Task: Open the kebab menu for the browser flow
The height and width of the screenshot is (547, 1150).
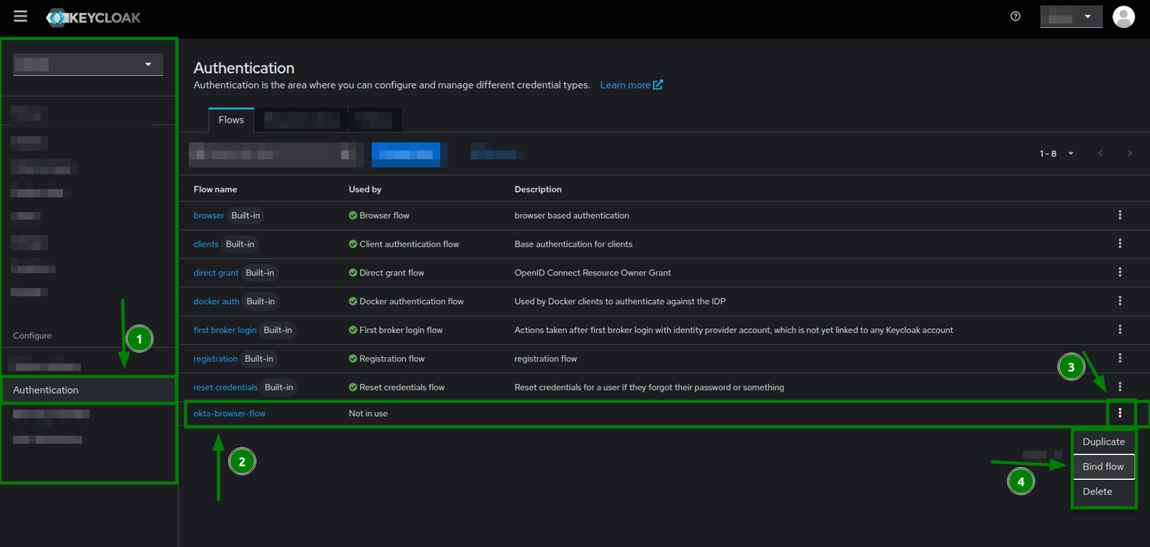Action: pos(1120,215)
